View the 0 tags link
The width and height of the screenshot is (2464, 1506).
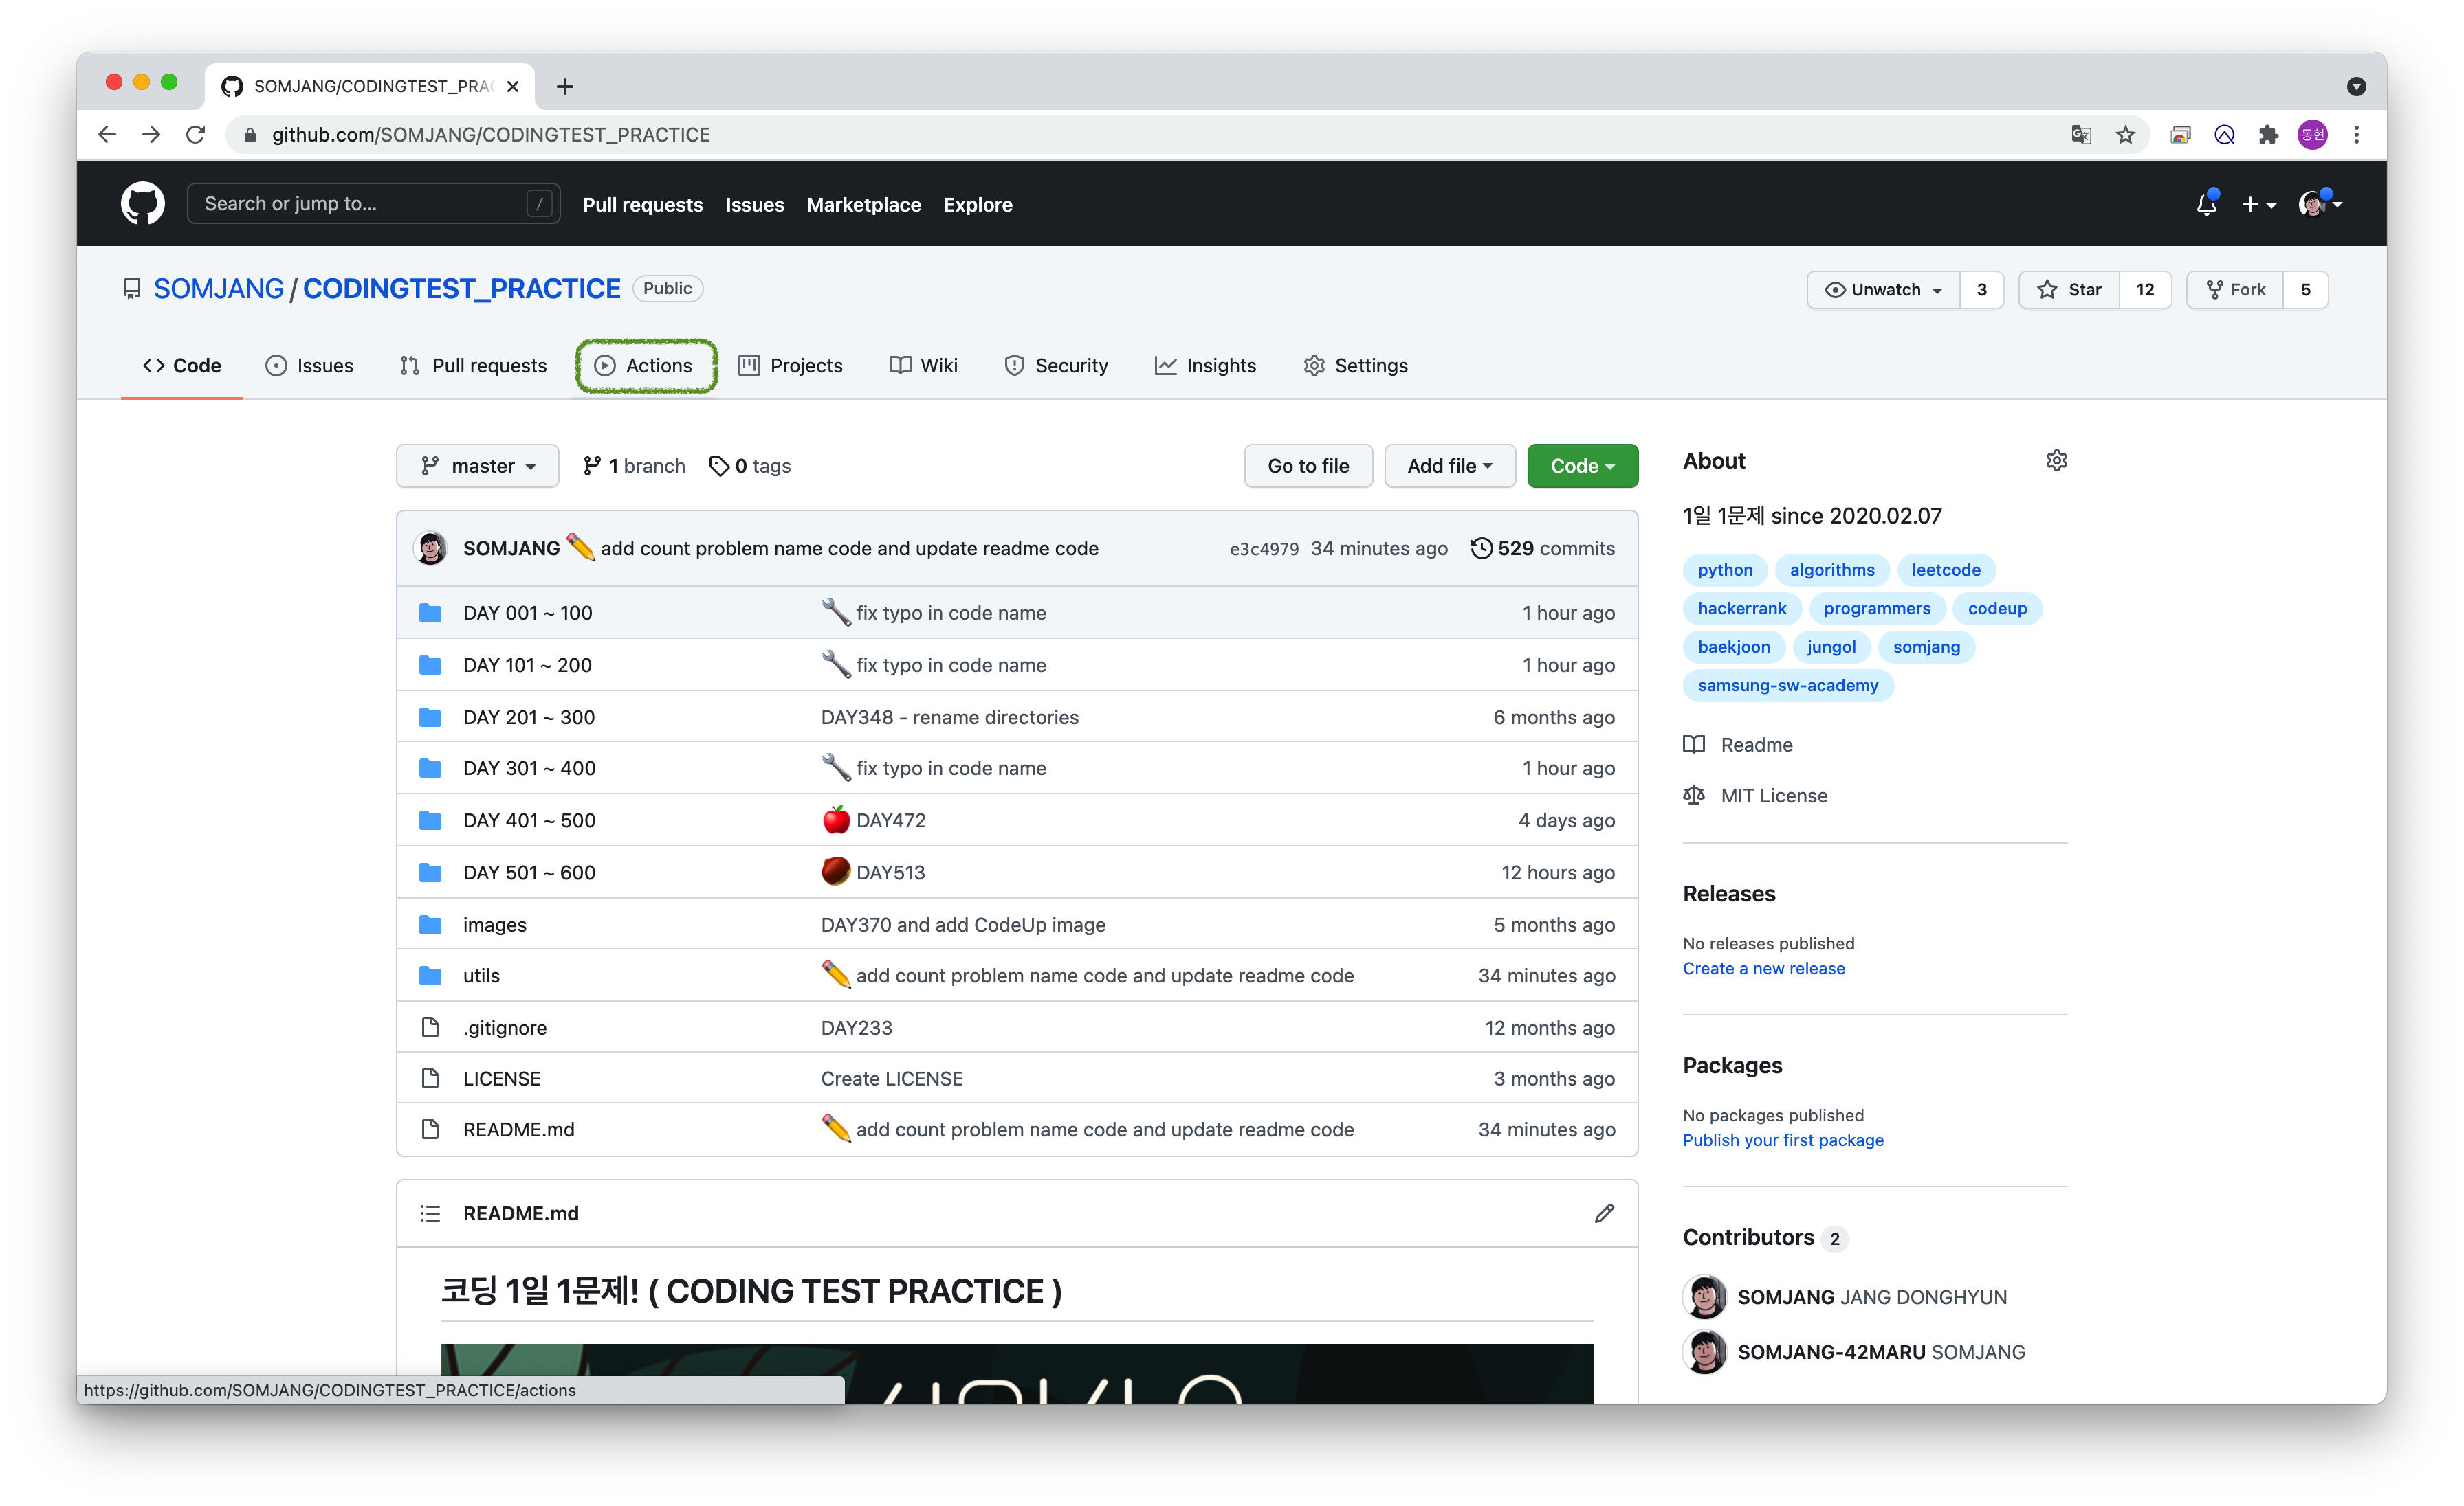pos(750,466)
